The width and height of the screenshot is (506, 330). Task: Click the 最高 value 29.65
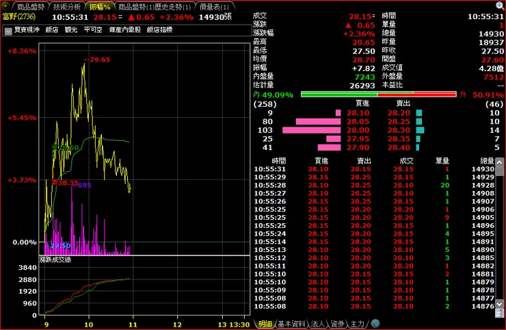[364, 42]
